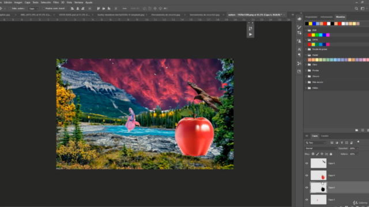Collapse the RGB swatch group
This screenshot has width=369, height=207.
pos(306,30)
